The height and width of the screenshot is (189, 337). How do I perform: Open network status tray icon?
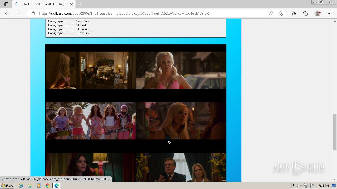click(306, 186)
